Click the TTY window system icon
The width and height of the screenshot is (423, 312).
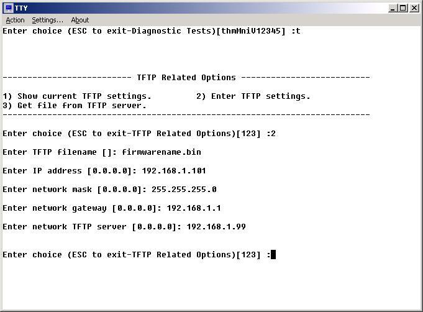coord(8,7)
